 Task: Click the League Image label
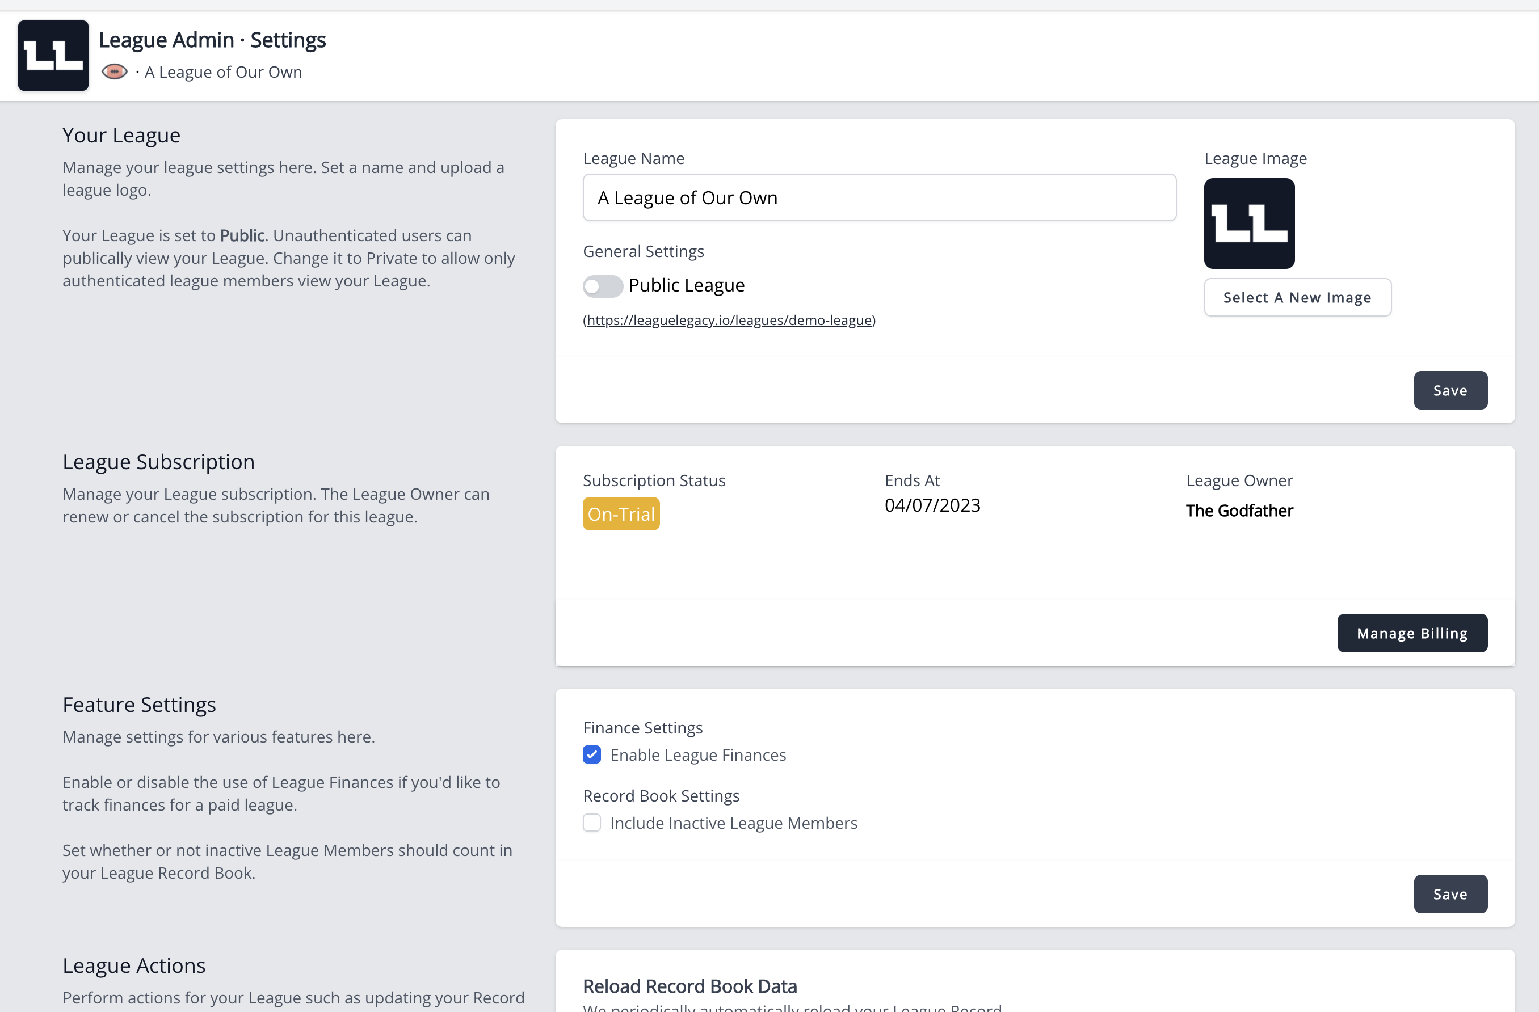1255,158
